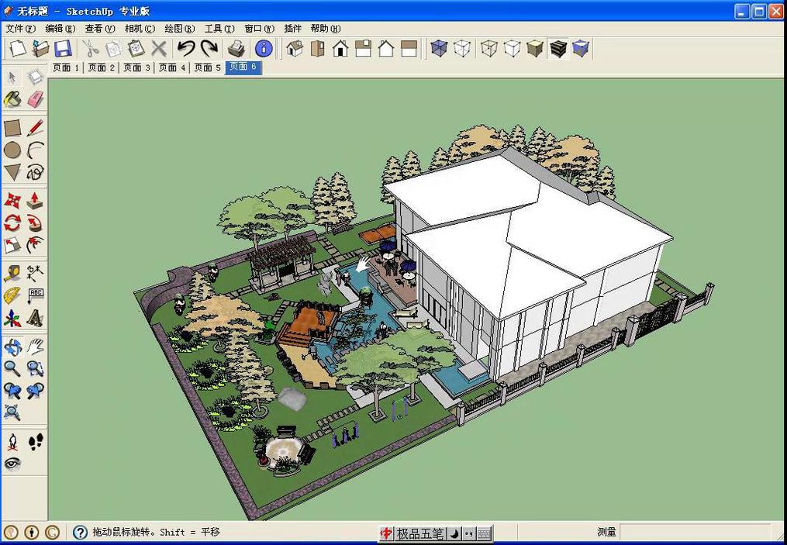Select the ABC Text label tool

click(35, 295)
